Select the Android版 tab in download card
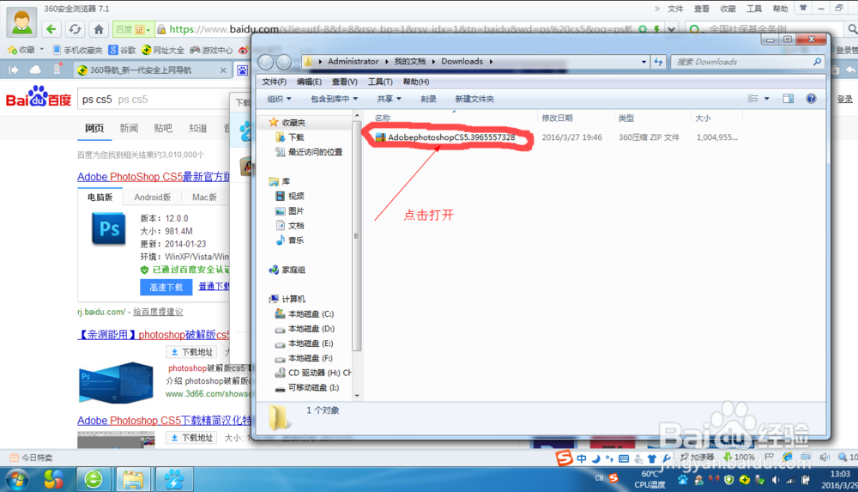The image size is (858, 492). click(152, 197)
